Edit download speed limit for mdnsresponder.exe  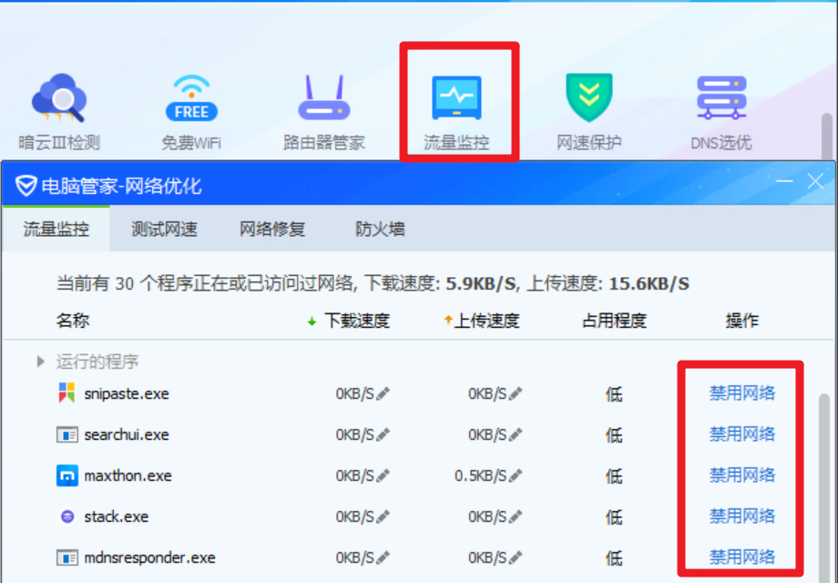pos(383,557)
